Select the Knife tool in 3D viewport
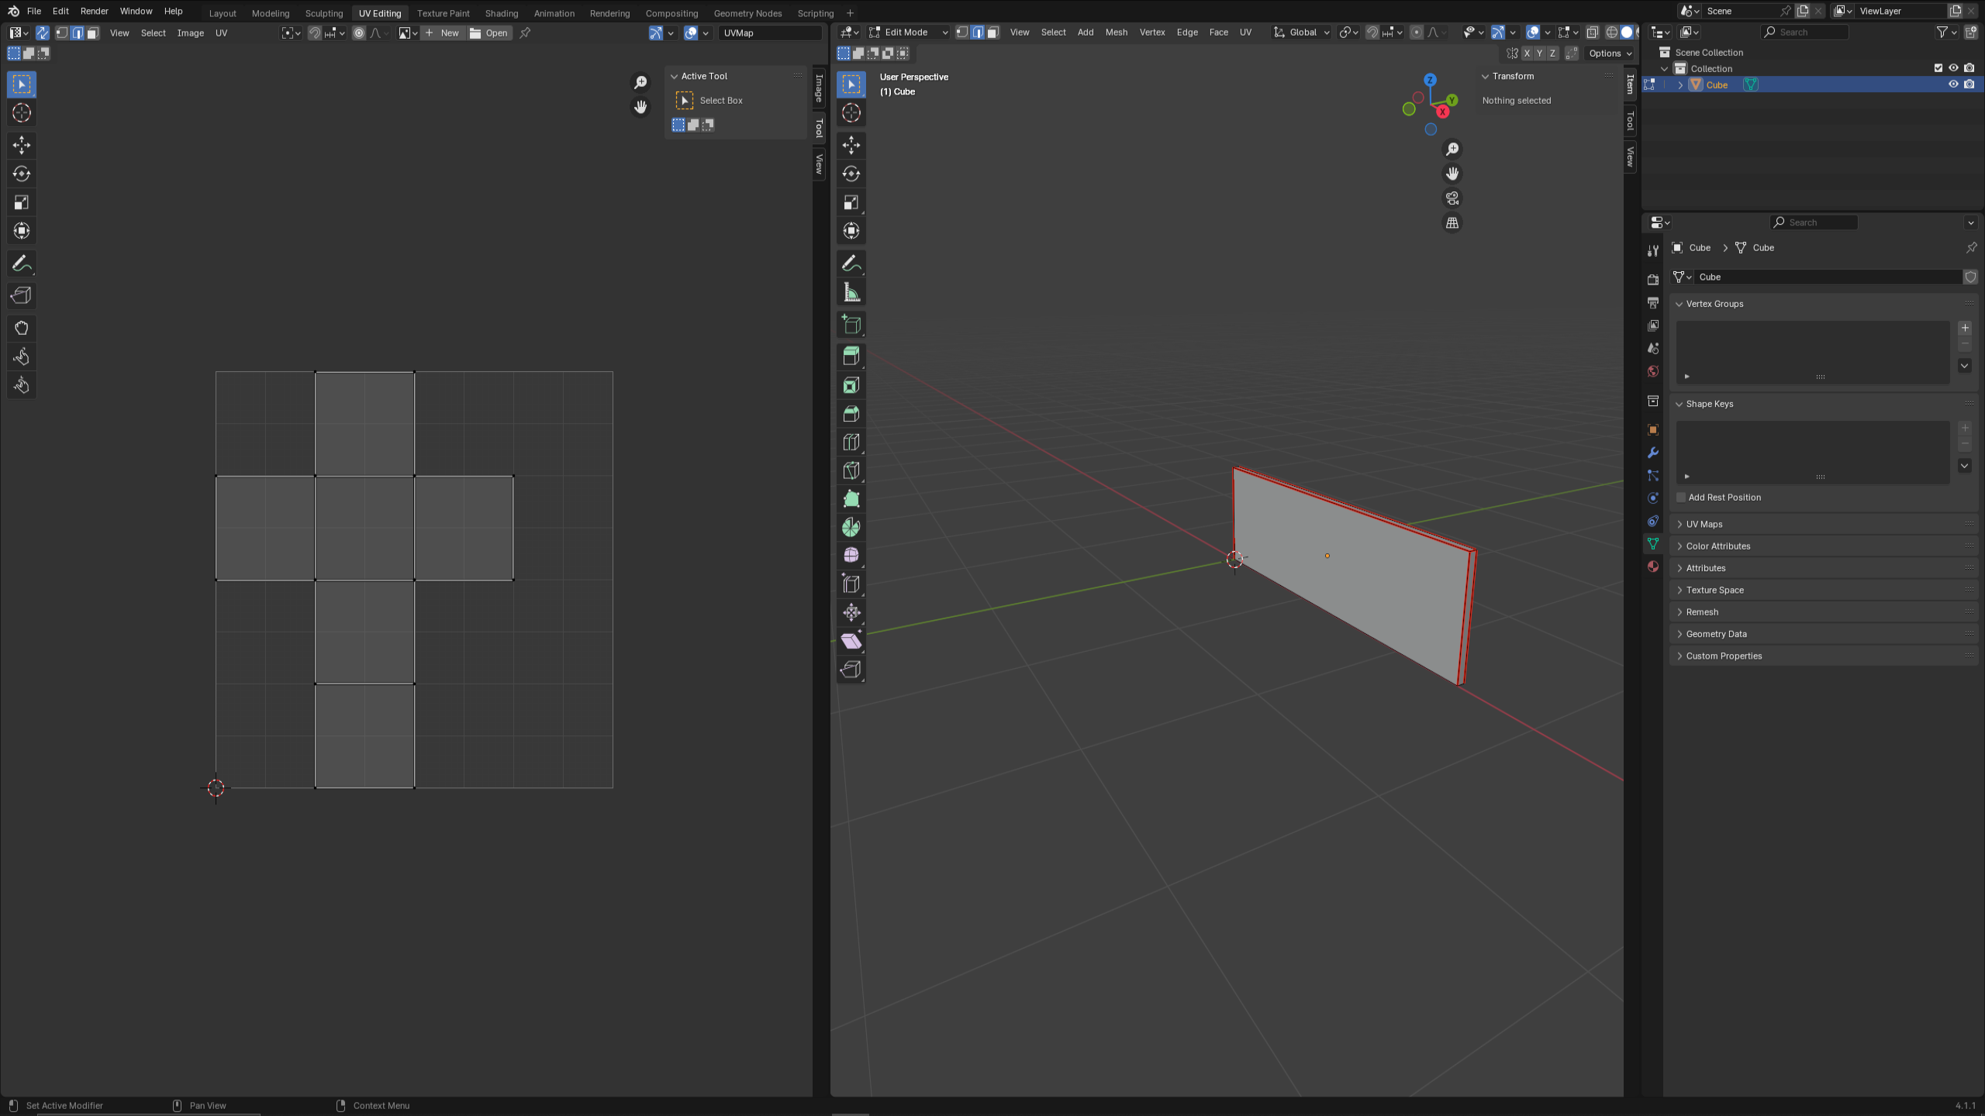The image size is (1985, 1116). tap(851, 470)
